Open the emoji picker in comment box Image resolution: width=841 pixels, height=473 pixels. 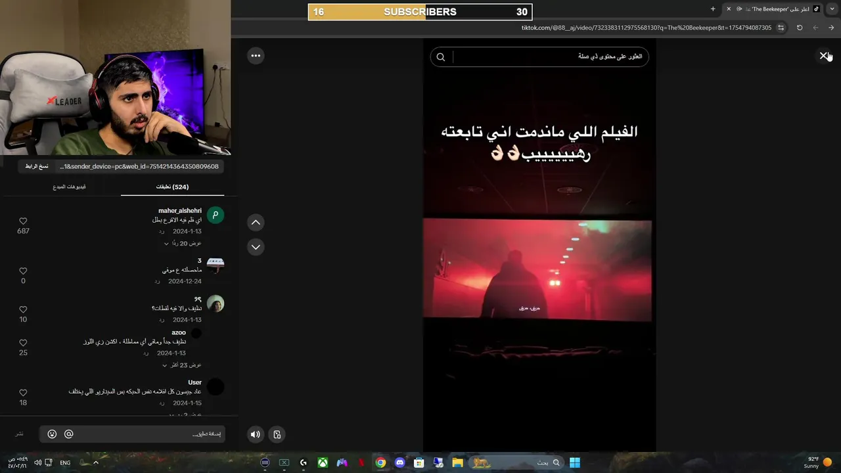[x=52, y=434]
